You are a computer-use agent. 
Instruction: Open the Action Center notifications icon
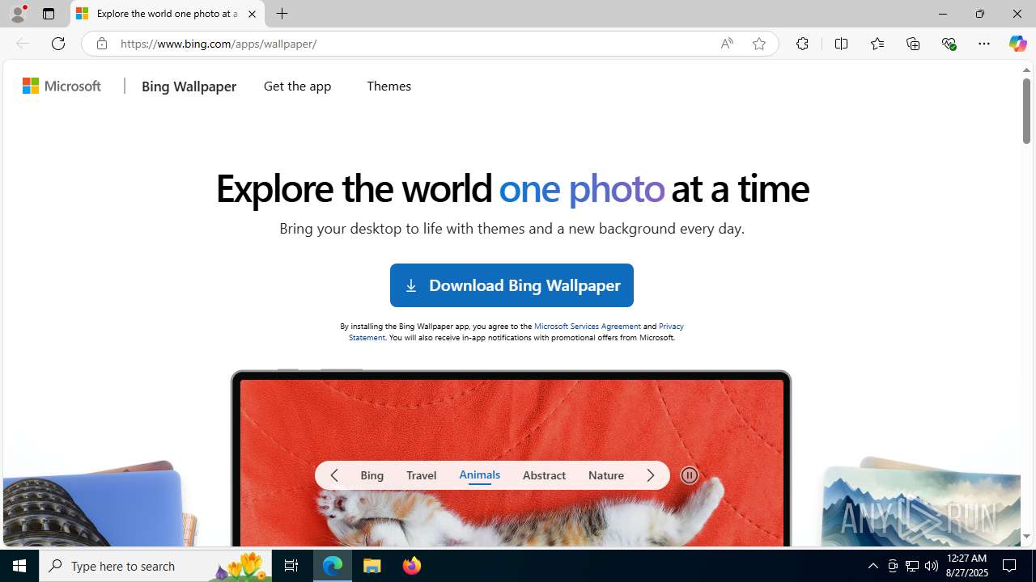pos(1010,566)
